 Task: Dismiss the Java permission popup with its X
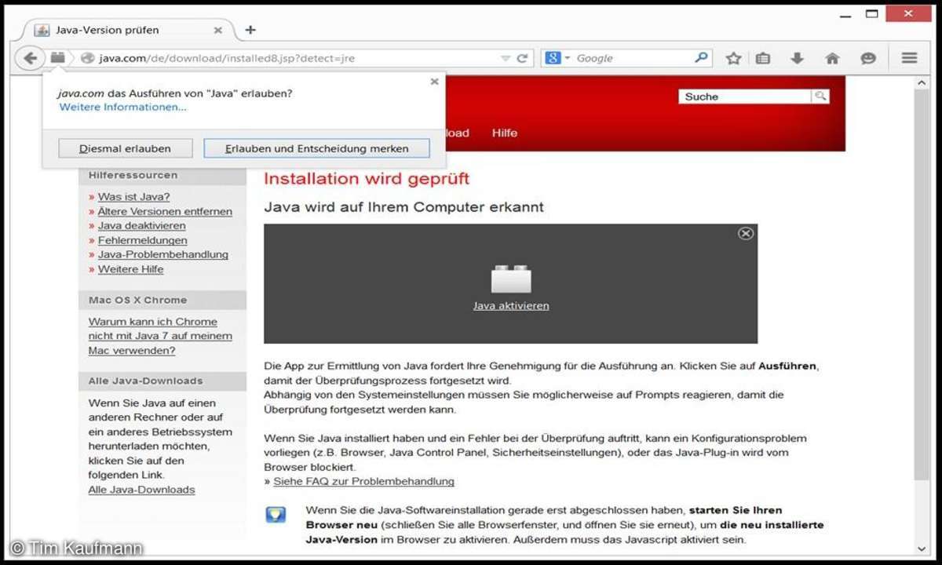click(435, 81)
